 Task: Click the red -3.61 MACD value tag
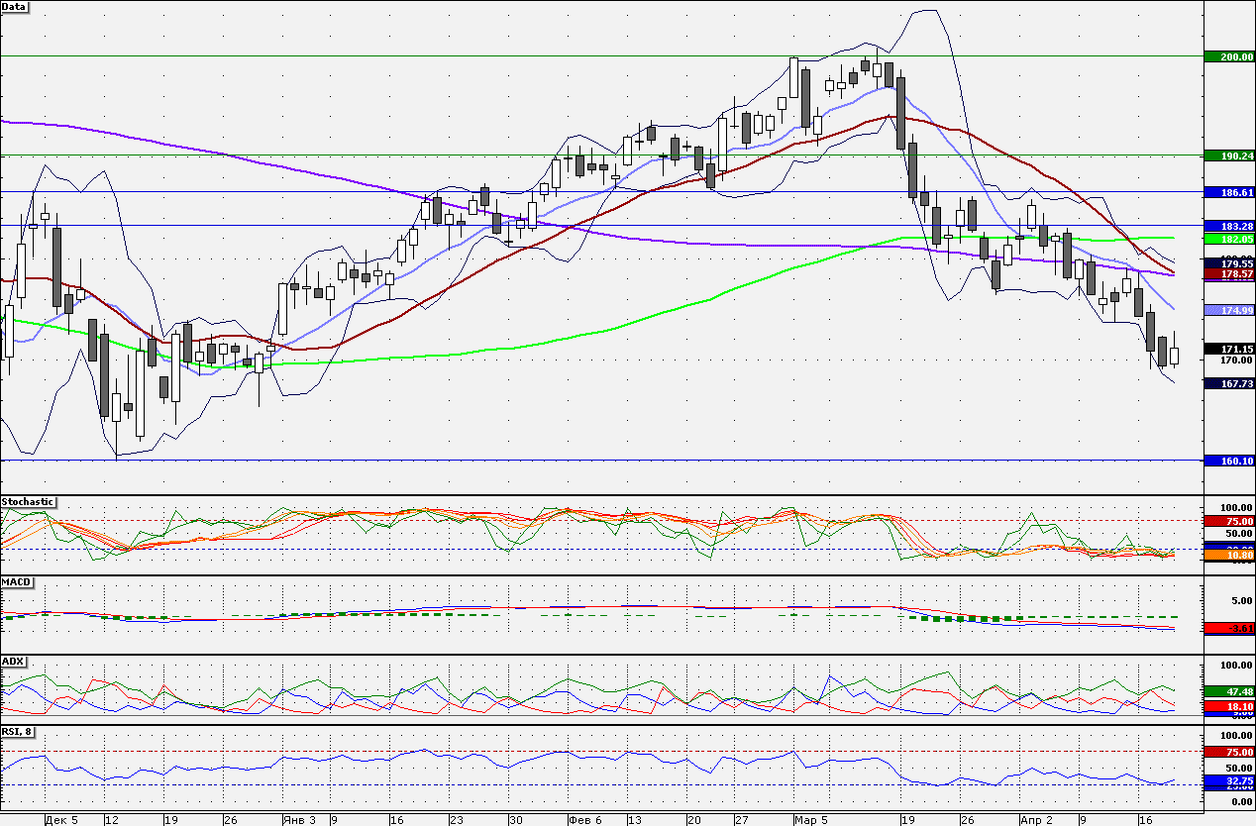coord(1229,628)
